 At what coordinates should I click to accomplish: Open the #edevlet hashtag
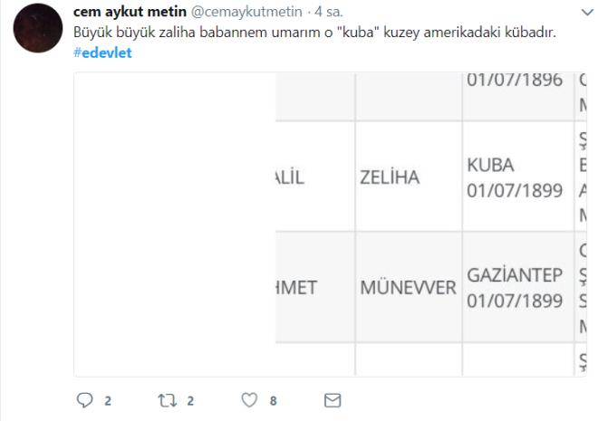[102, 51]
